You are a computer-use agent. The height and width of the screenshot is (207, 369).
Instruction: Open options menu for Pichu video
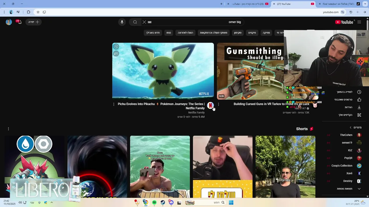coord(114,104)
